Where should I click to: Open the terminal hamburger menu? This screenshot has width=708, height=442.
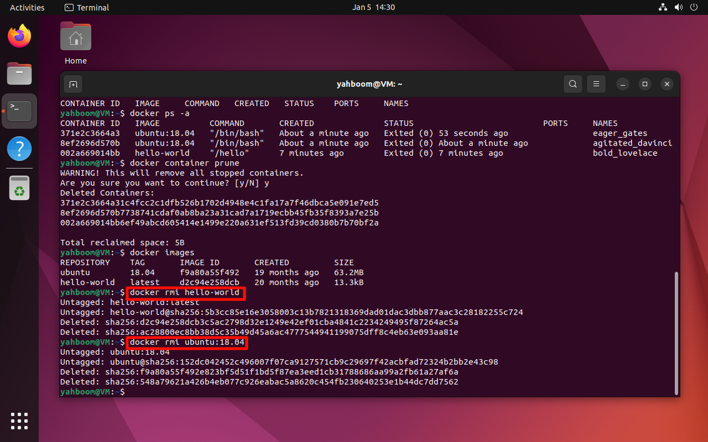(x=596, y=84)
